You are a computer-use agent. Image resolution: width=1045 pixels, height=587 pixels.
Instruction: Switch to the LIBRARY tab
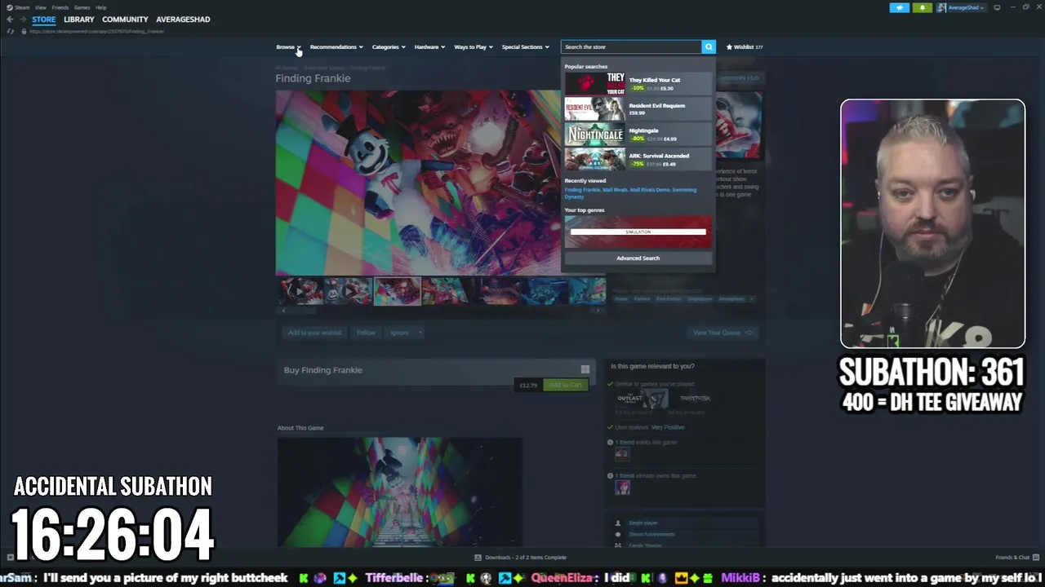click(79, 20)
